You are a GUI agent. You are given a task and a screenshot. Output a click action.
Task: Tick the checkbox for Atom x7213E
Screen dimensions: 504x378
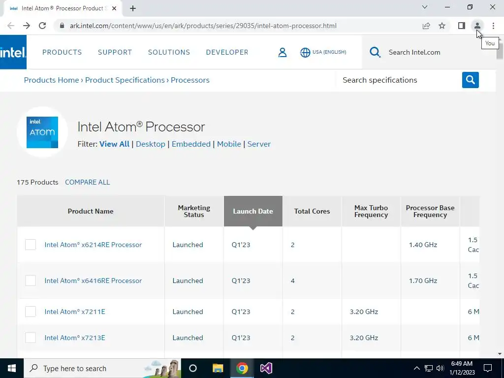31,338
